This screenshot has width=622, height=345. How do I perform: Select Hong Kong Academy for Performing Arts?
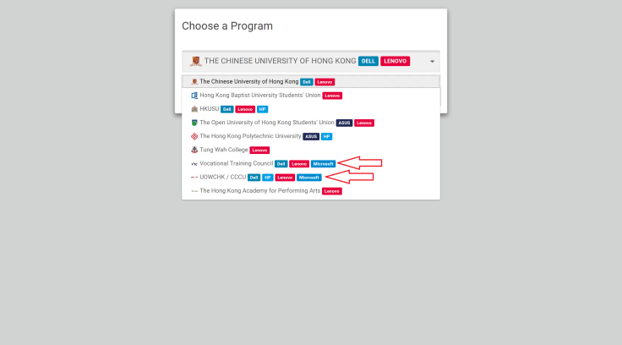pos(259,191)
